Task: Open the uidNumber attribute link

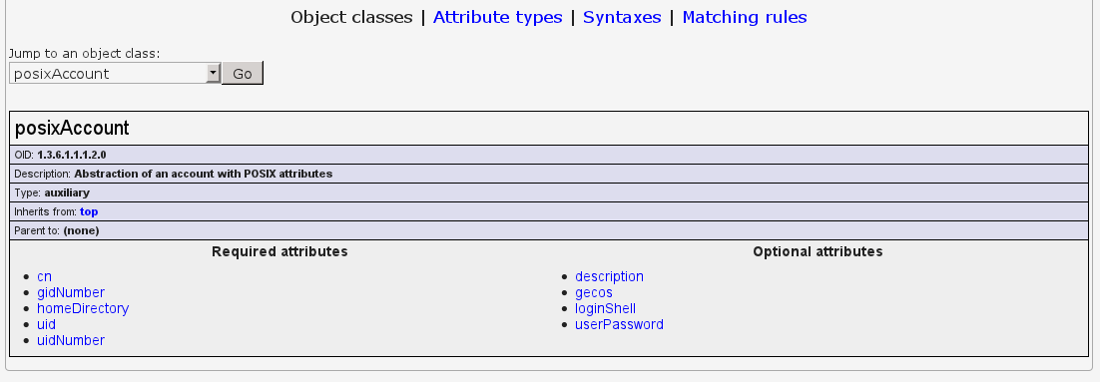Action: click(x=71, y=341)
